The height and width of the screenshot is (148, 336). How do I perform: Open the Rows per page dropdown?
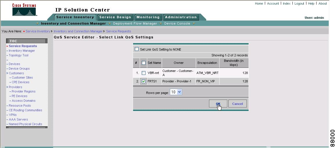(176, 92)
